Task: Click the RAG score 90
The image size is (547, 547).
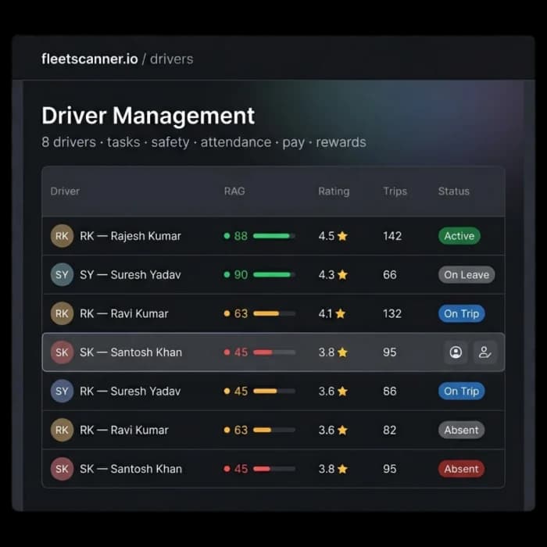Action: [241, 275]
